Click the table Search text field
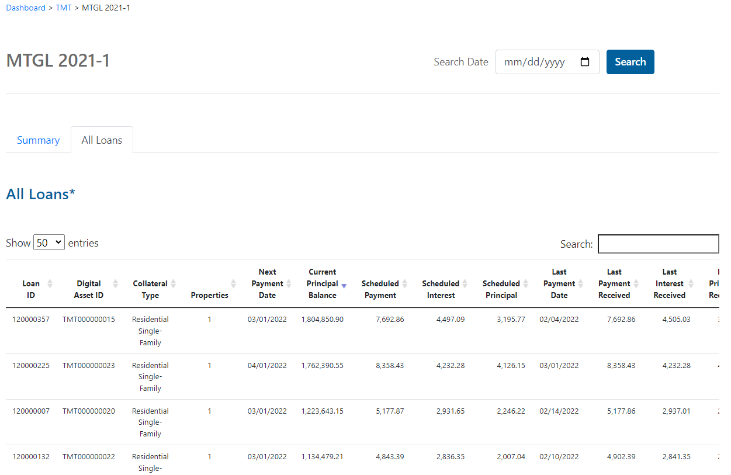Screen dimensions: 731x475 click(658, 244)
